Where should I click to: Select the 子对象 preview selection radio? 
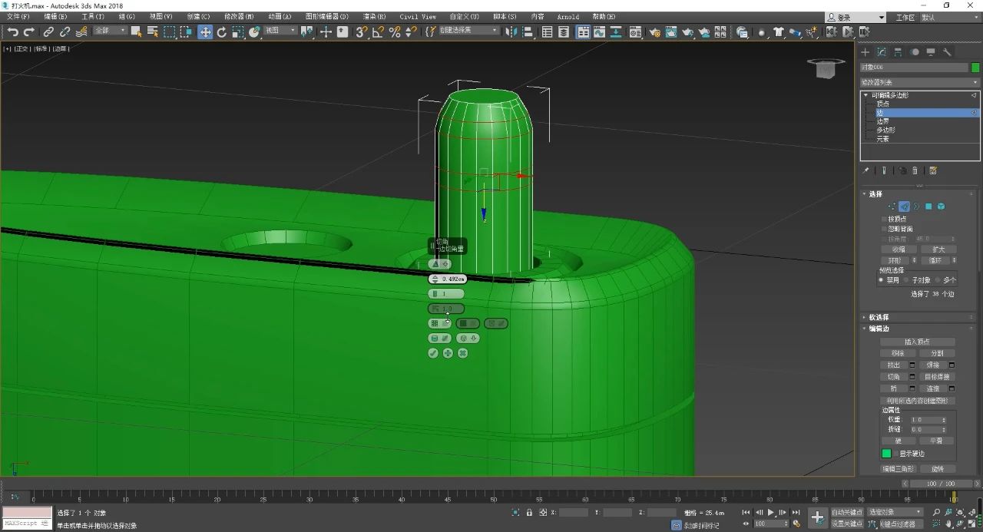907,280
